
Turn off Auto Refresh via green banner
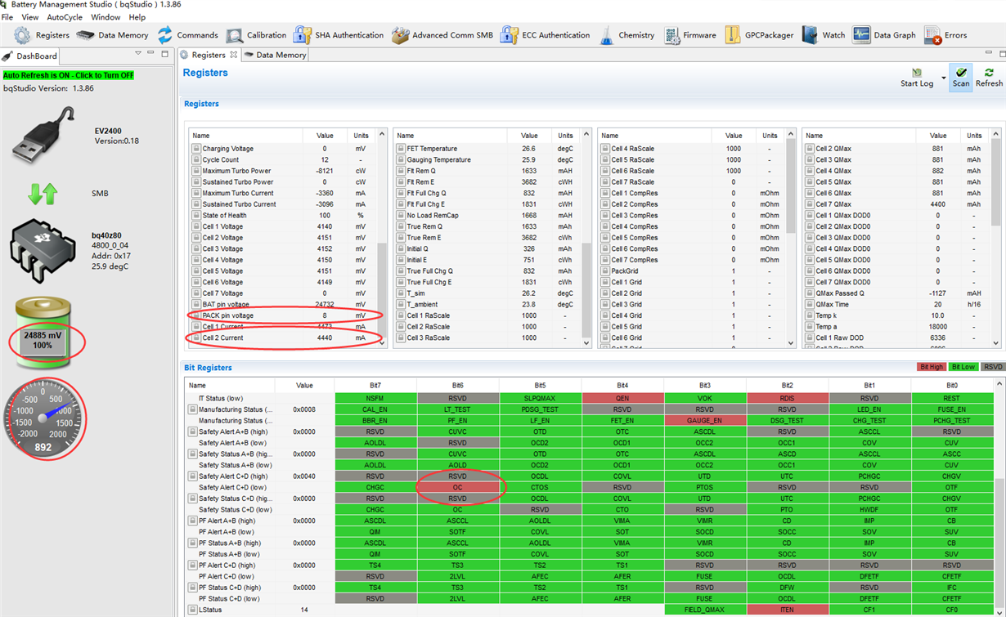[69, 75]
